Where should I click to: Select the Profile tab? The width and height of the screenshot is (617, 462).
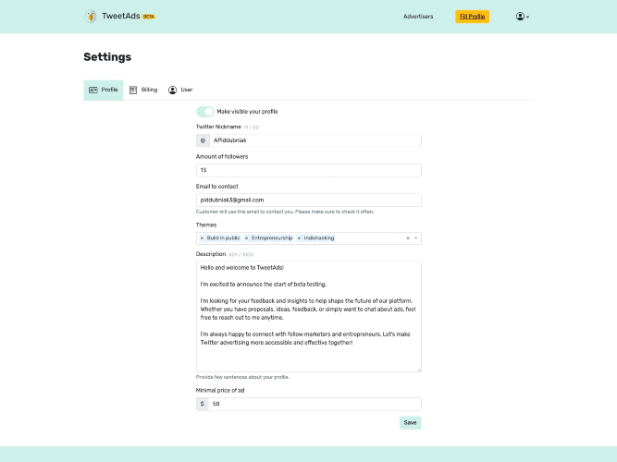(x=103, y=90)
